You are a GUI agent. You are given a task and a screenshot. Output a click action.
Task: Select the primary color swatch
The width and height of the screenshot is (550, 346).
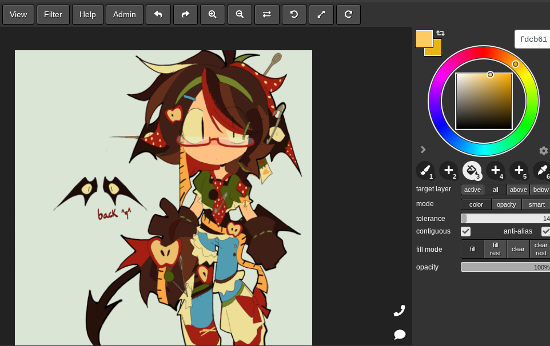coord(424,38)
